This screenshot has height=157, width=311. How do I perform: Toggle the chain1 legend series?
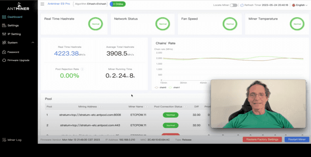pyautogui.click(x=174, y=87)
